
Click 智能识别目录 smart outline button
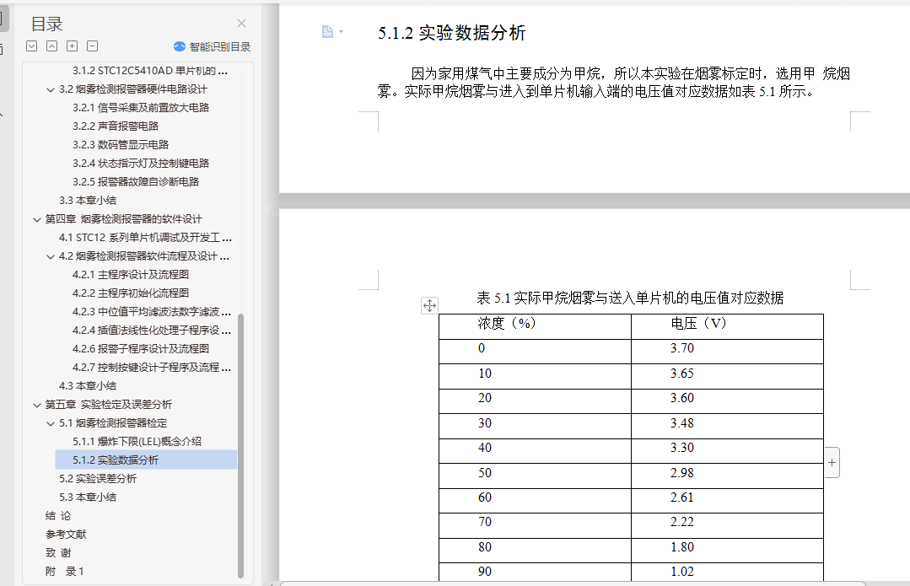[212, 46]
